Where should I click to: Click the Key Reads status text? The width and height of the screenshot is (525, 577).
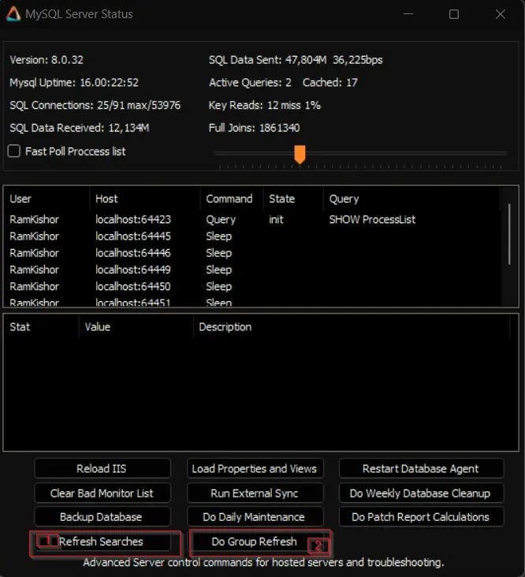[x=265, y=106]
